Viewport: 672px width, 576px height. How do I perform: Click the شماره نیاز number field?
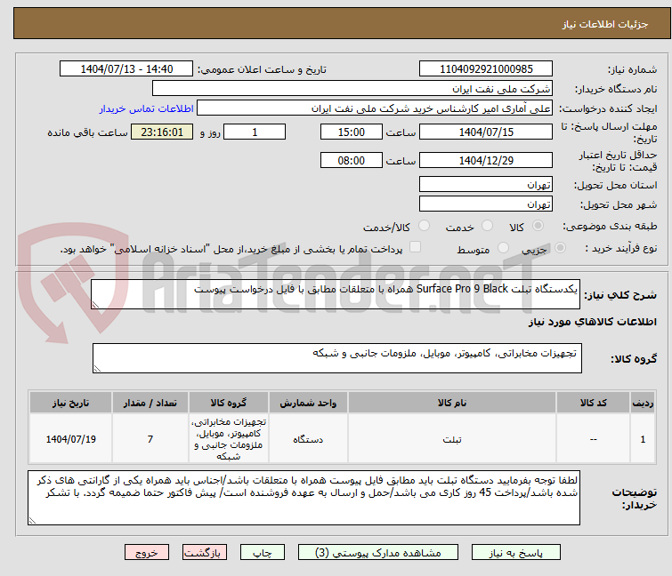click(486, 69)
